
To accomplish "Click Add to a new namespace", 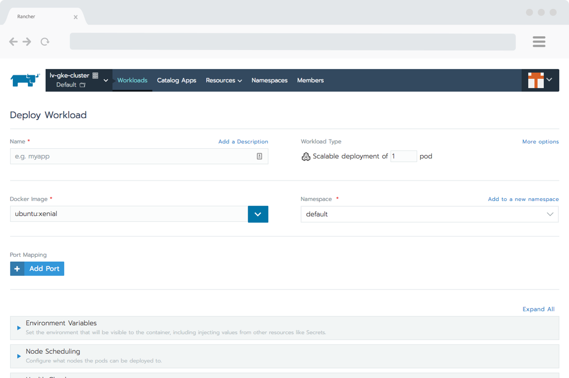I will click(523, 199).
